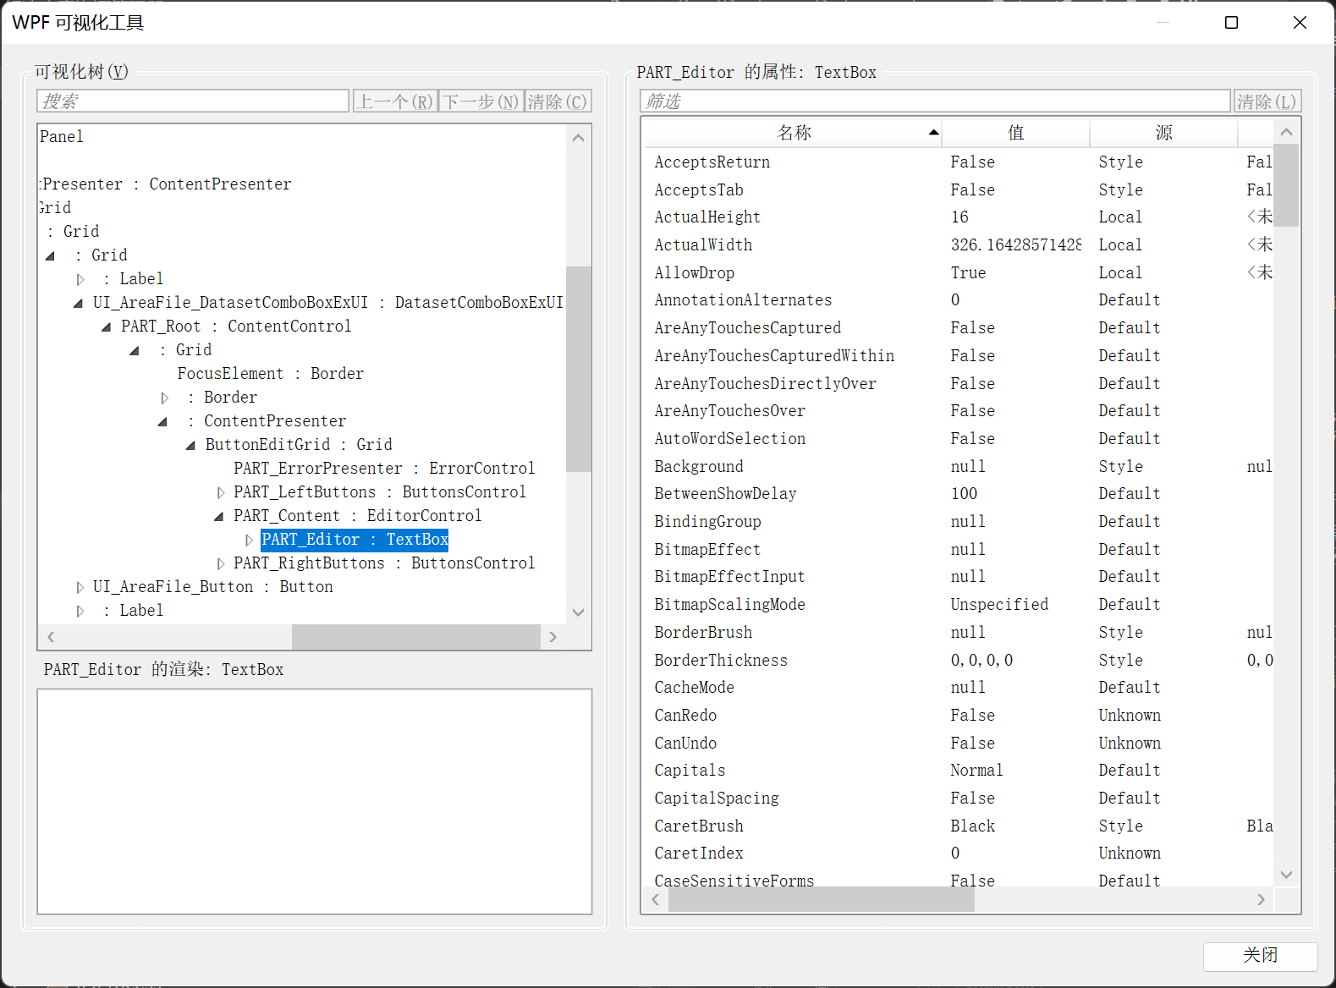Click the tree scroll-left arrow

(x=51, y=637)
